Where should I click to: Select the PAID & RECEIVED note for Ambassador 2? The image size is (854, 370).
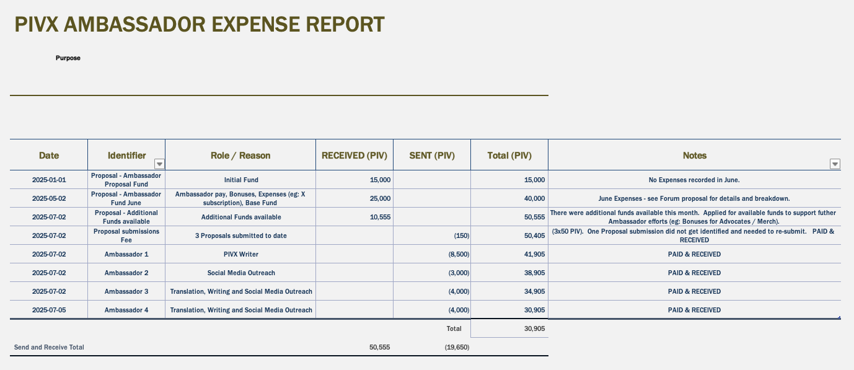(695, 273)
